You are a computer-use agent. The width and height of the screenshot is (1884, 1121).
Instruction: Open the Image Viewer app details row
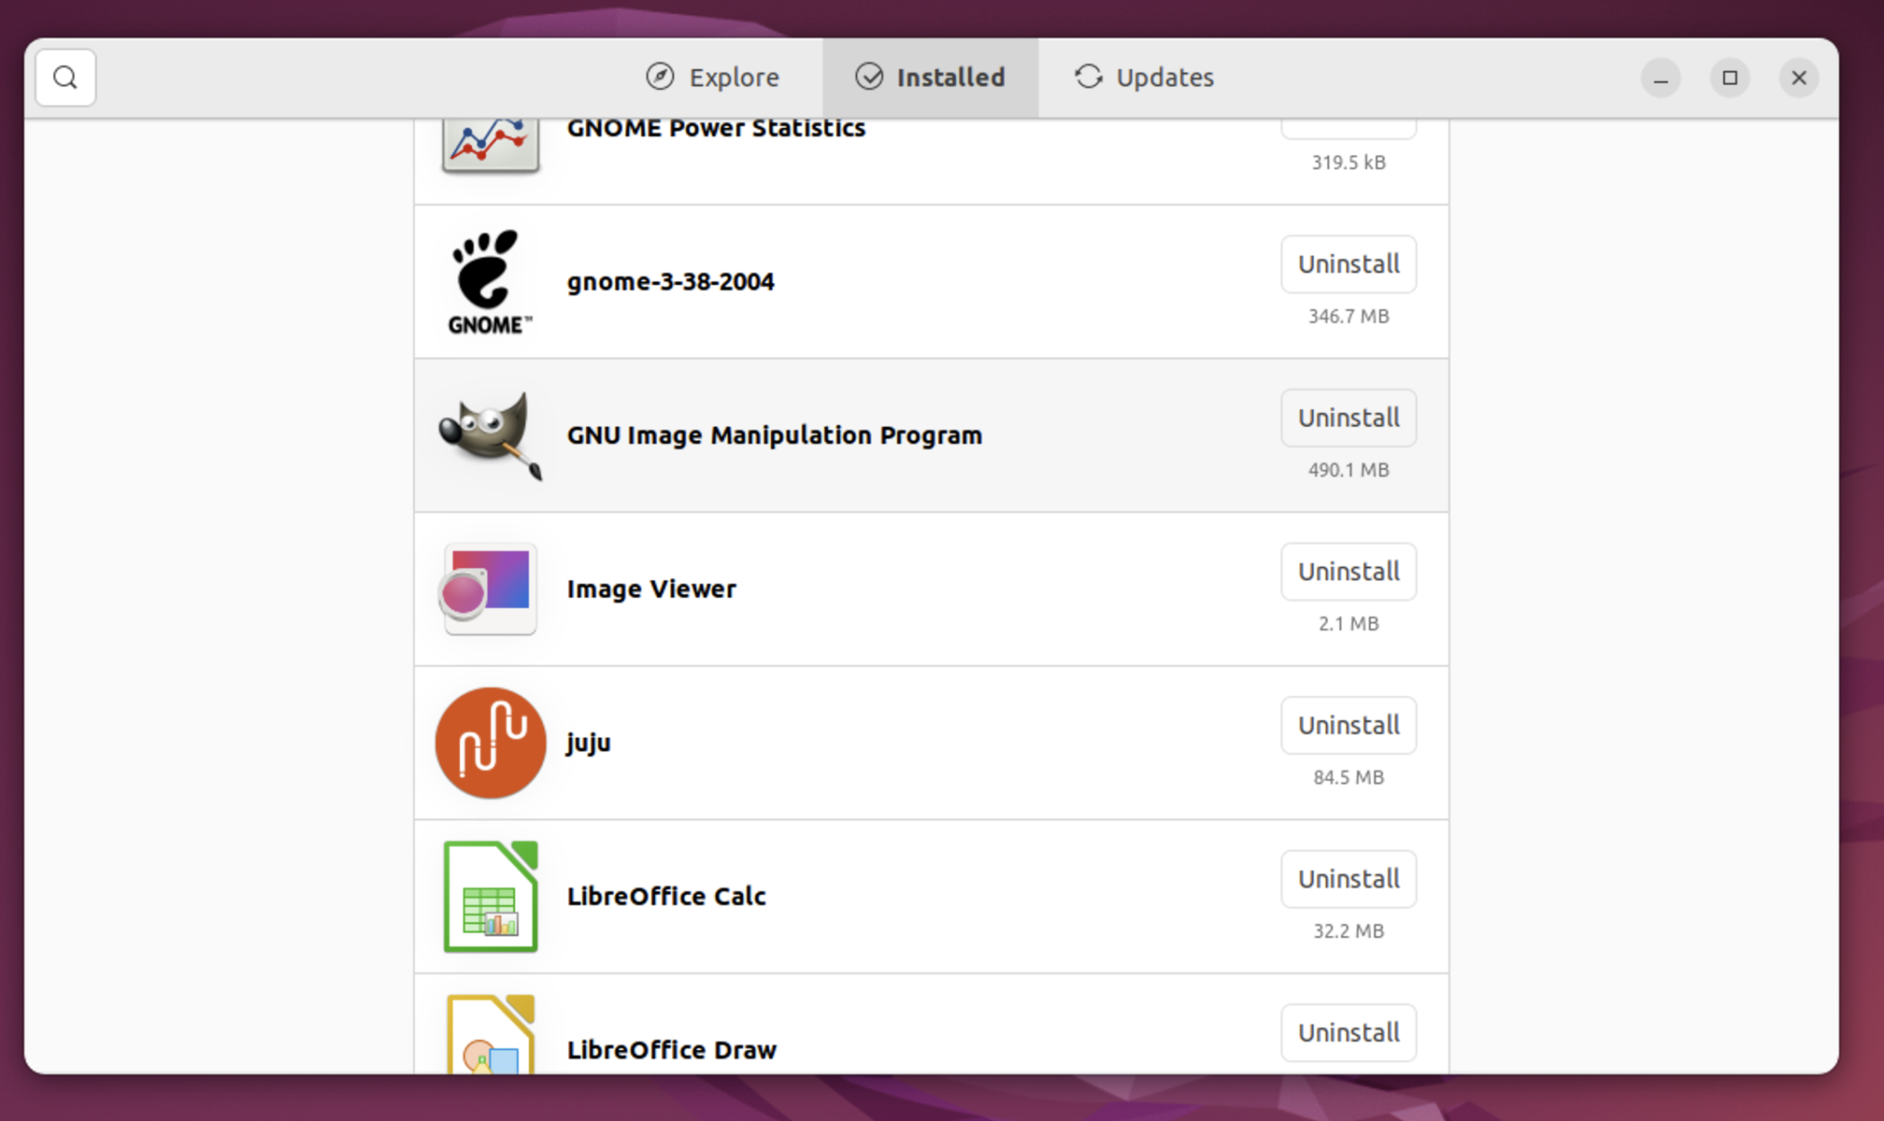pos(828,589)
